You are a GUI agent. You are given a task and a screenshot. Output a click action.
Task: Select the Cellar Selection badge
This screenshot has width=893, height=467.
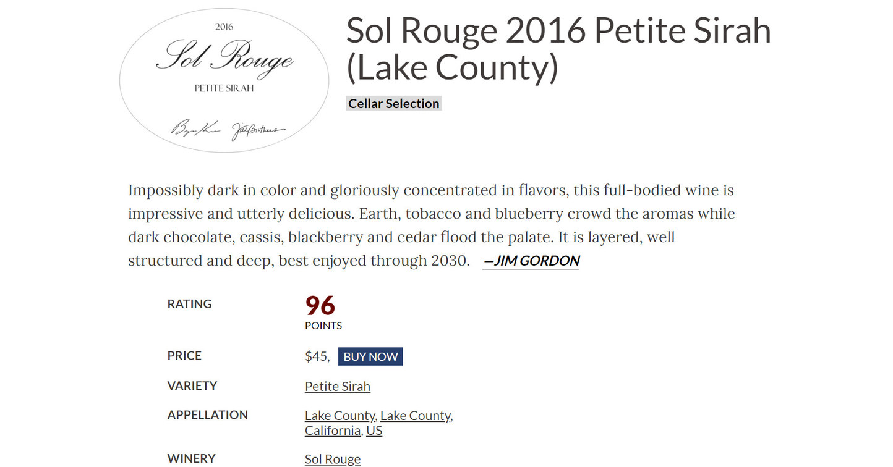(393, 103)
